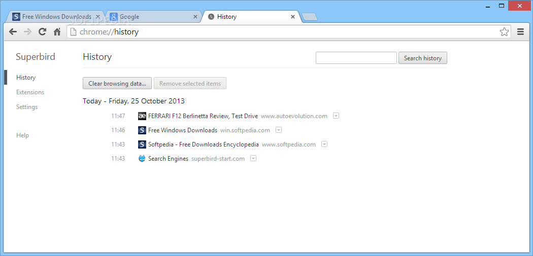Minimize the browser window
This screenshot has width=533, height=256.
[488, 7]
